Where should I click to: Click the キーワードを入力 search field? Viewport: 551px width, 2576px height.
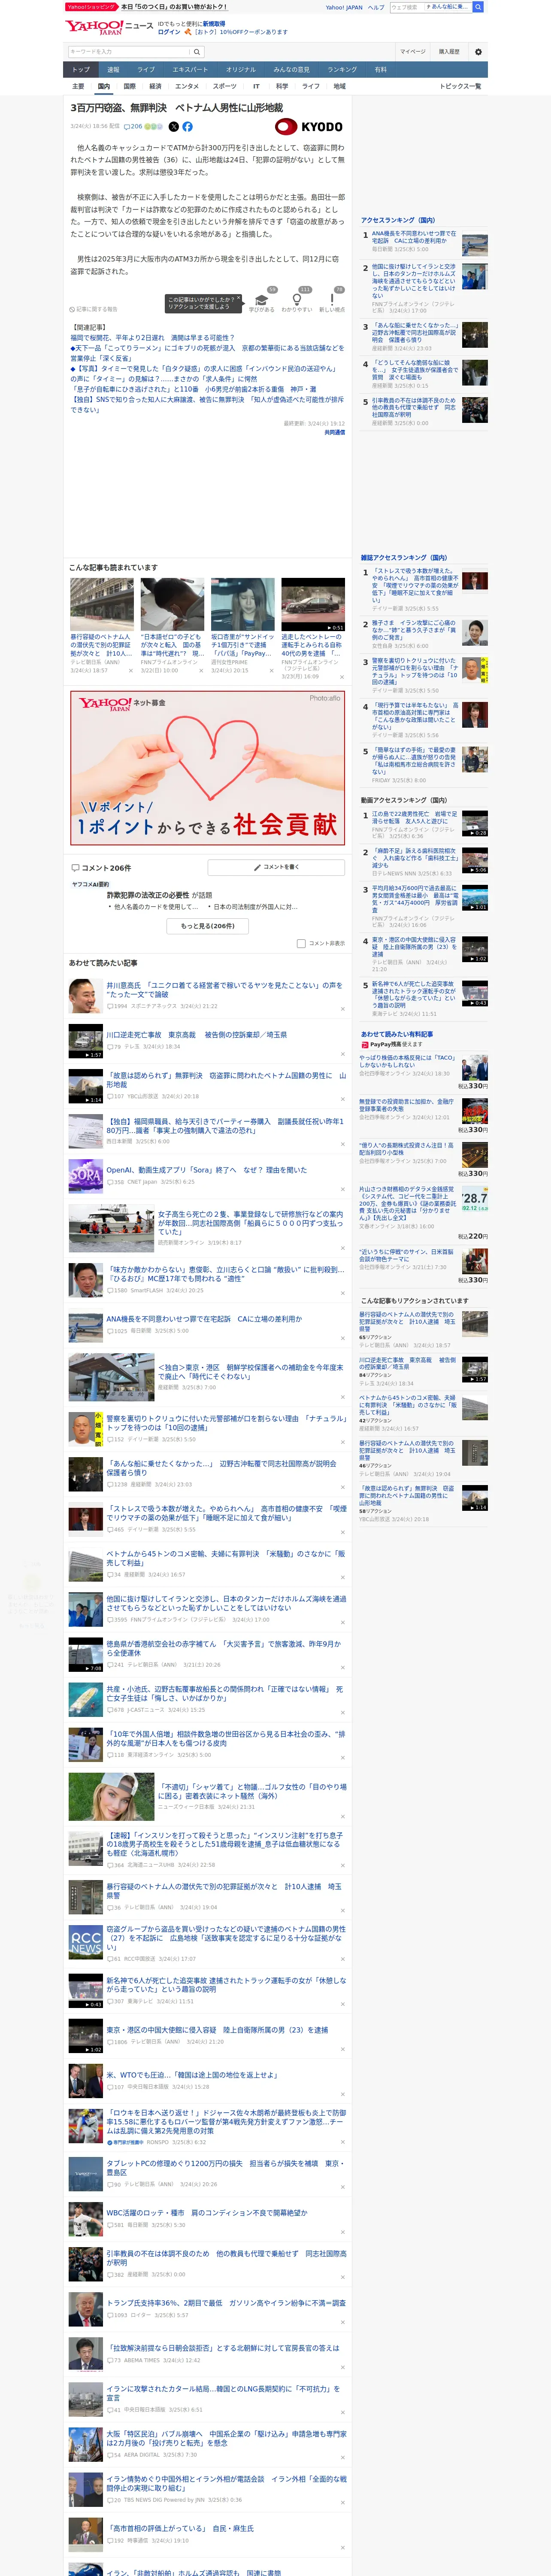click(129, 52)
